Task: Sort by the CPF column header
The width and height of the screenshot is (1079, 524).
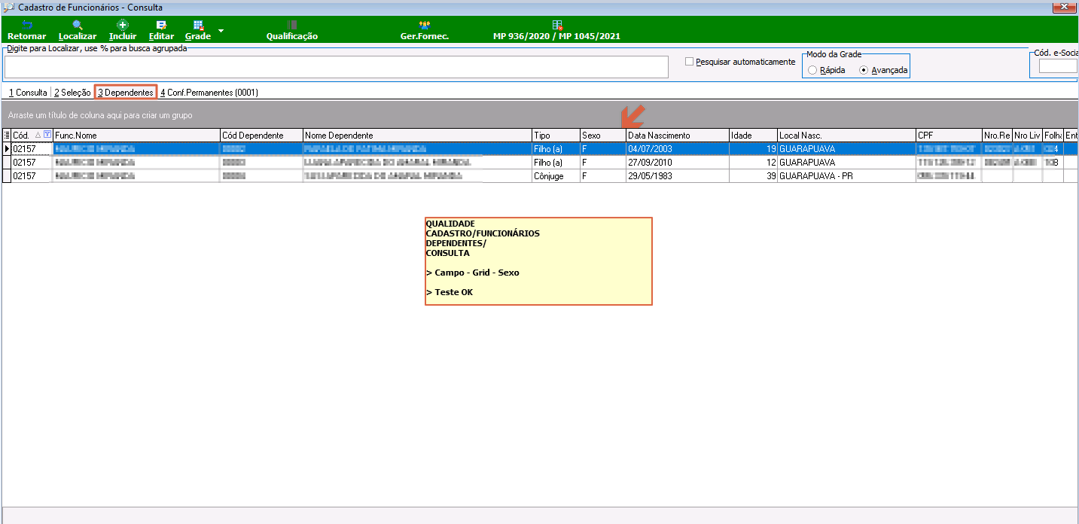Action: 949,135
